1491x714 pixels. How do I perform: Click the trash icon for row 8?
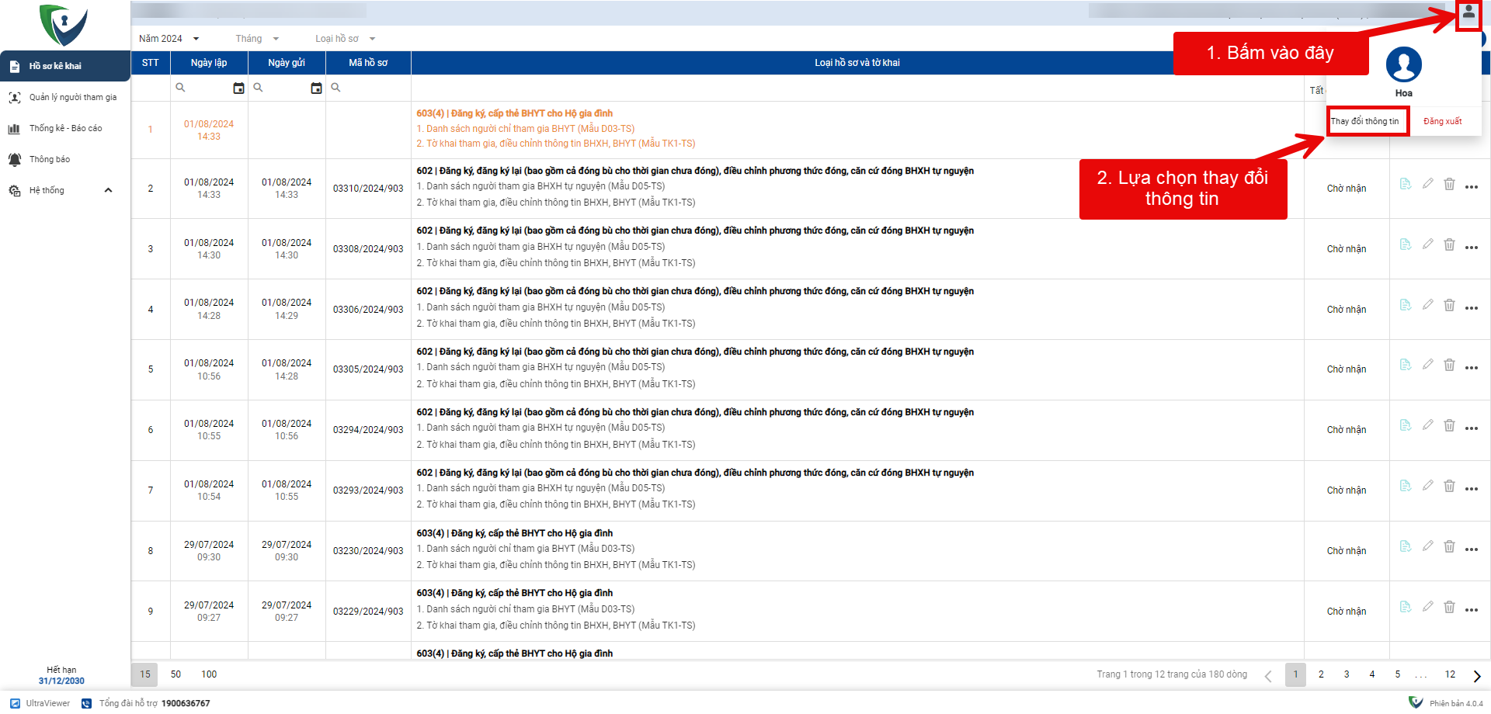pos(1449,546)
